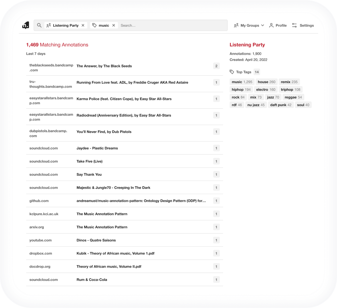The height and width of the screenshot is (308, 337).
Task: Open andreamust/music-annotation-pattern github entry
Action: tap(141, 201)
